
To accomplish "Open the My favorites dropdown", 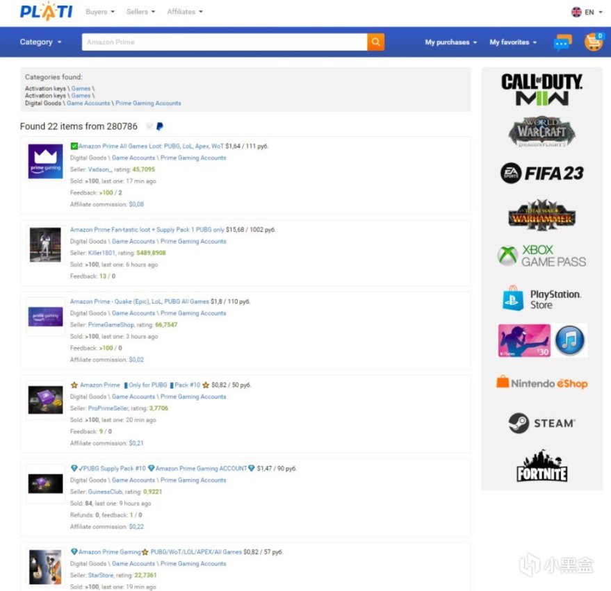I will (513, 42).
